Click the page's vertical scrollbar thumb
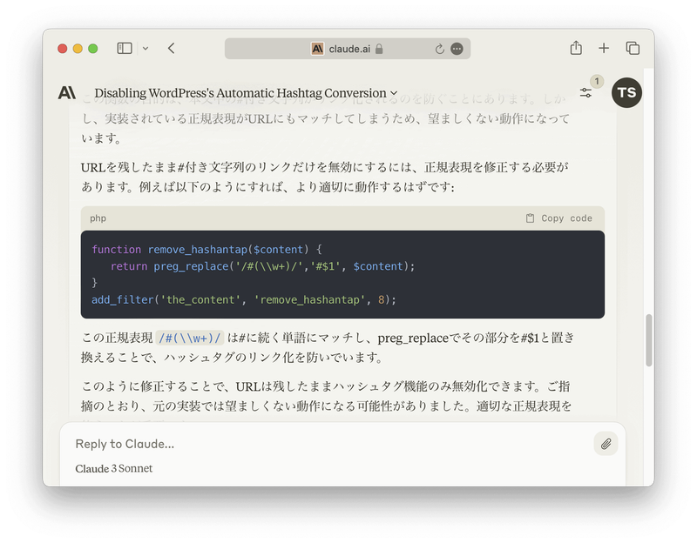 pos(648,339)
